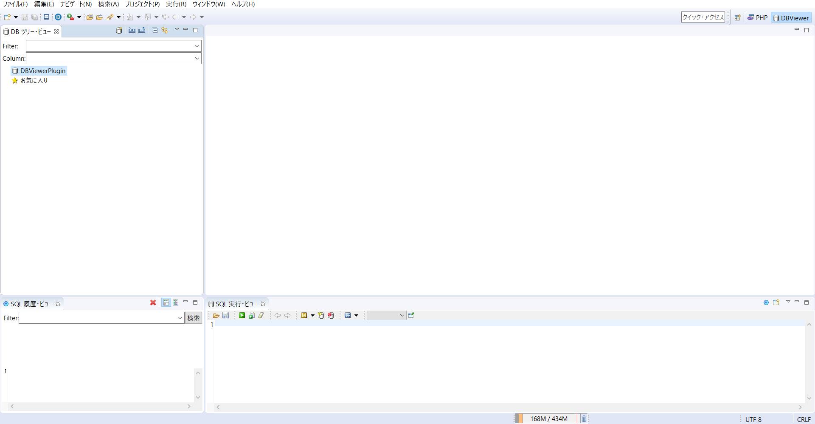Refresh DB tree with the swap arrows icon
Screen dimensions: 815x424
(x=165, y=30)
